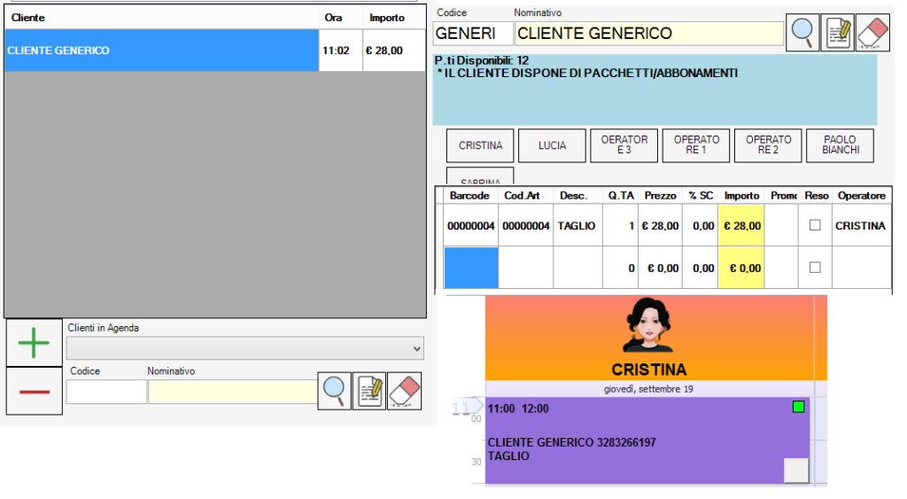Click the Barcode column header
The image size is (907, 499).
pyautogui.click(x=469, y=195)
